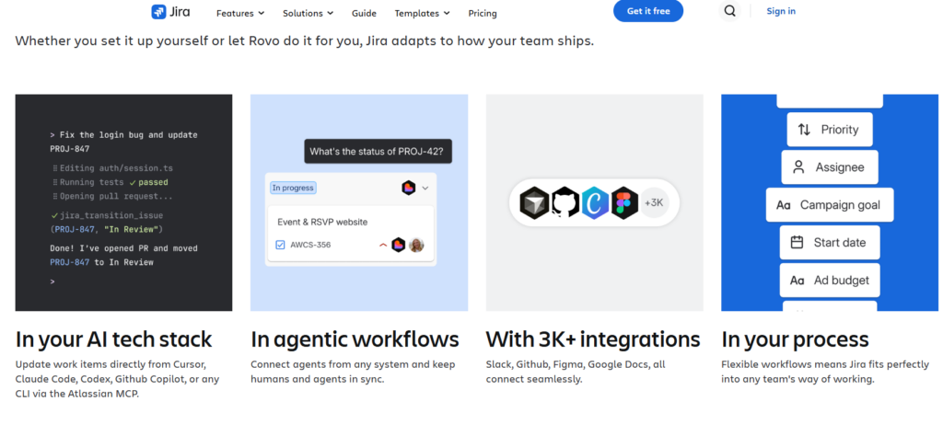
Task: Click the 'In your process' heading
Action: point(795,339)
